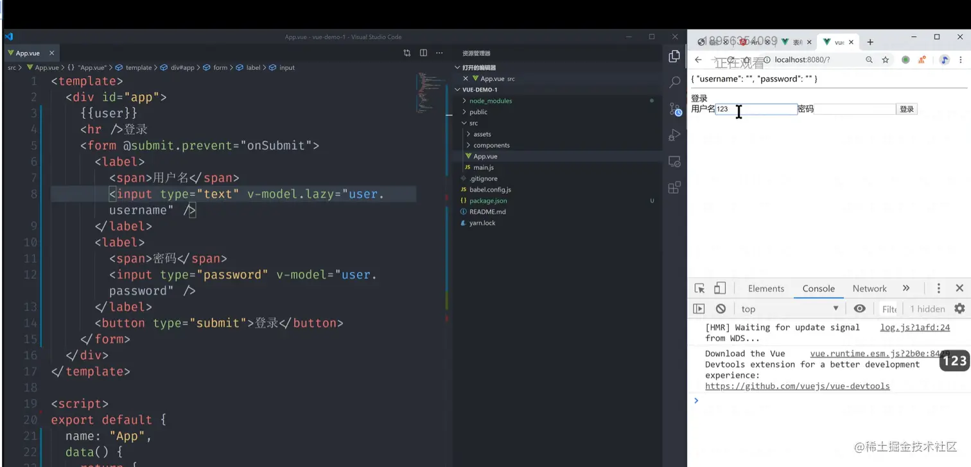This screenshot has width=971, height=467.
Task: Expand the components folder
Action: [x=491, y=145]
